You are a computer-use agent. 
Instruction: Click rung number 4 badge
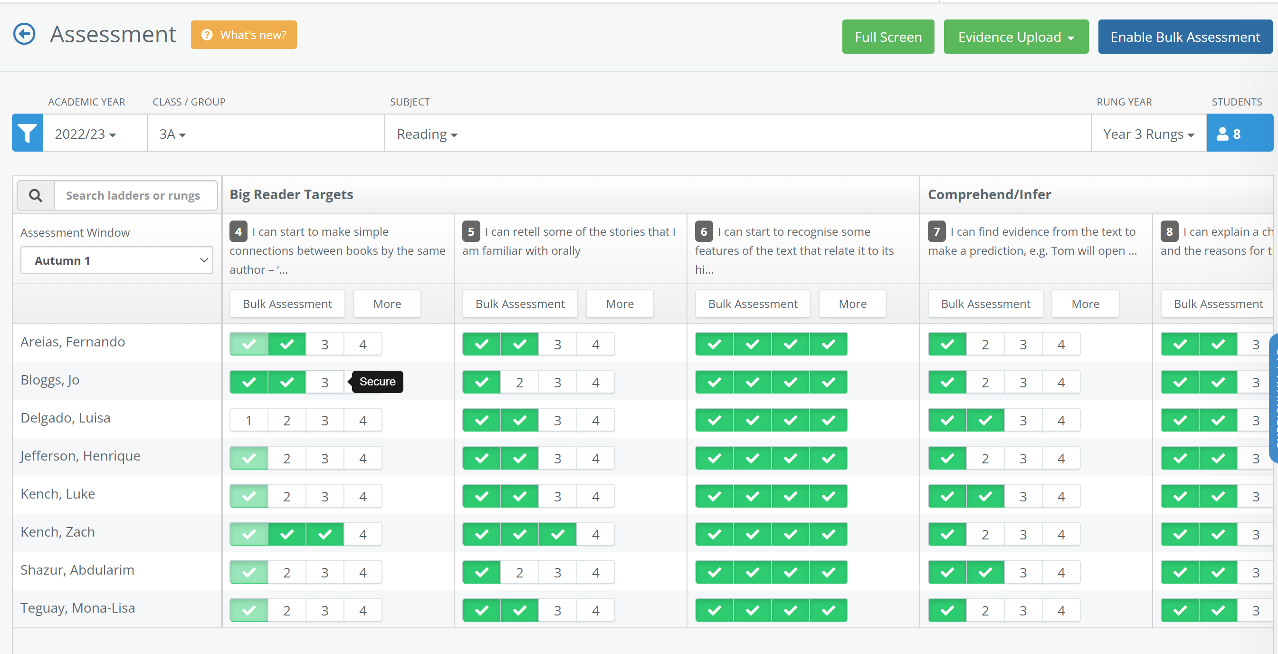click(238, 232)
